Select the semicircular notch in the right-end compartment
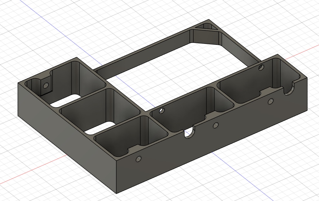This screenshot has height=201, width=319. pyautogui.click(x=289, y=89)
